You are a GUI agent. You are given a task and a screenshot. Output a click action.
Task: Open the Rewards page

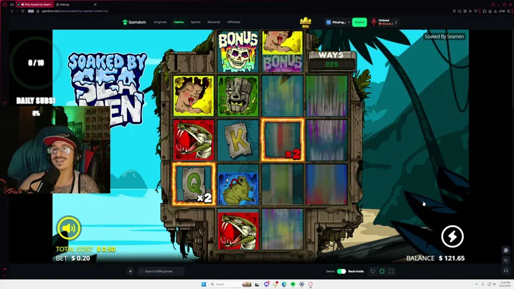pyautogui.click(x=214, y=22)
